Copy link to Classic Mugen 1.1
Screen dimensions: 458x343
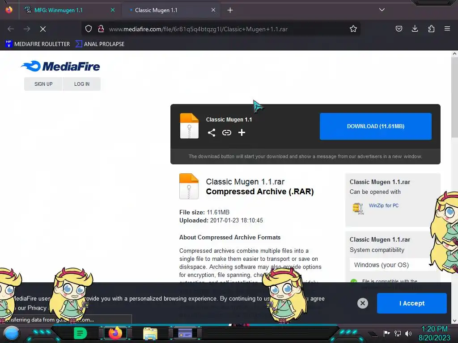[227, 133]
